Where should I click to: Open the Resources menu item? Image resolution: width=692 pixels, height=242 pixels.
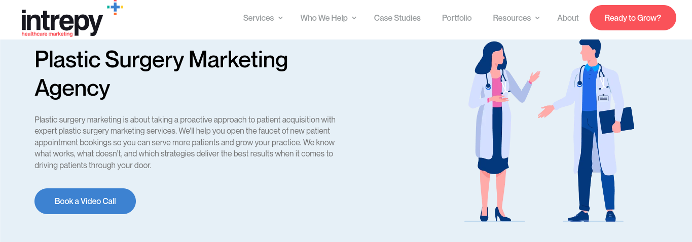[512, 18]
